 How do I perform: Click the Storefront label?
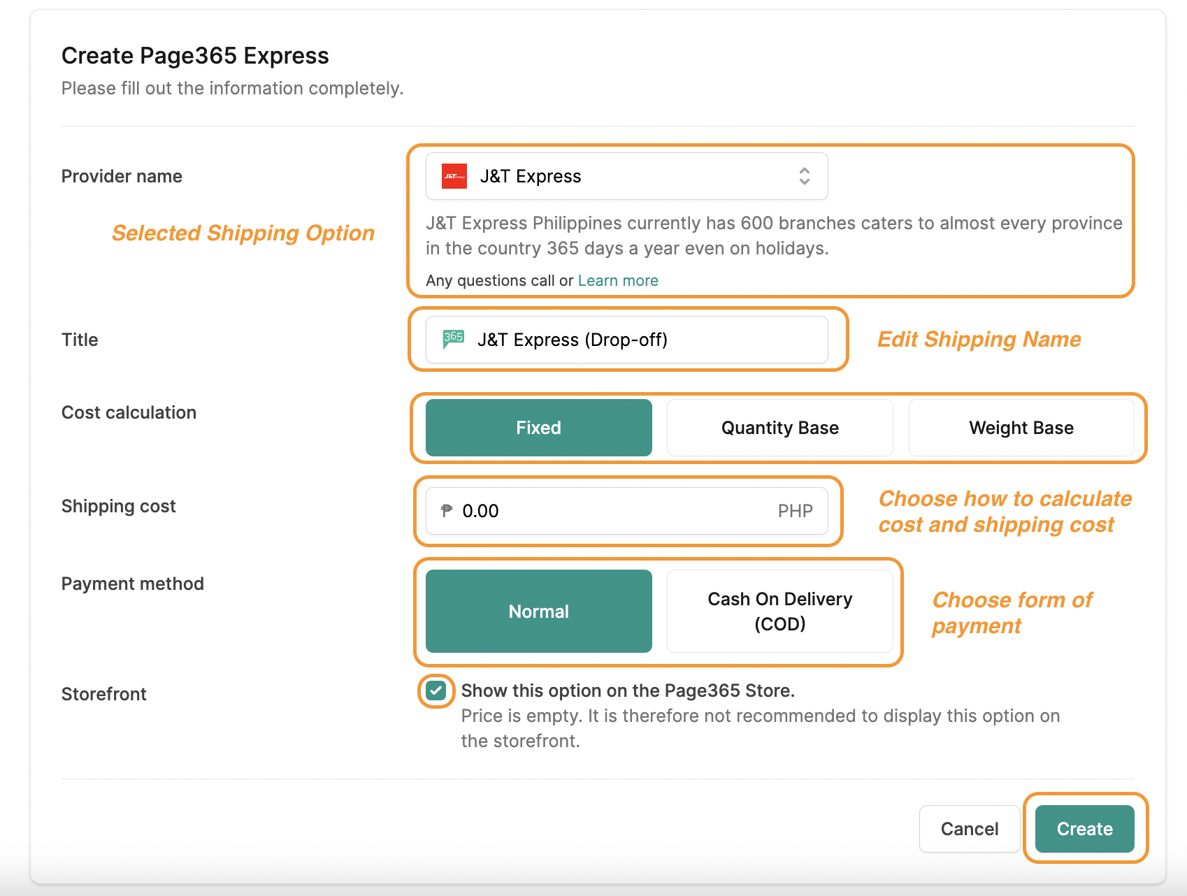pyautogui.click(x=104, y=694)
